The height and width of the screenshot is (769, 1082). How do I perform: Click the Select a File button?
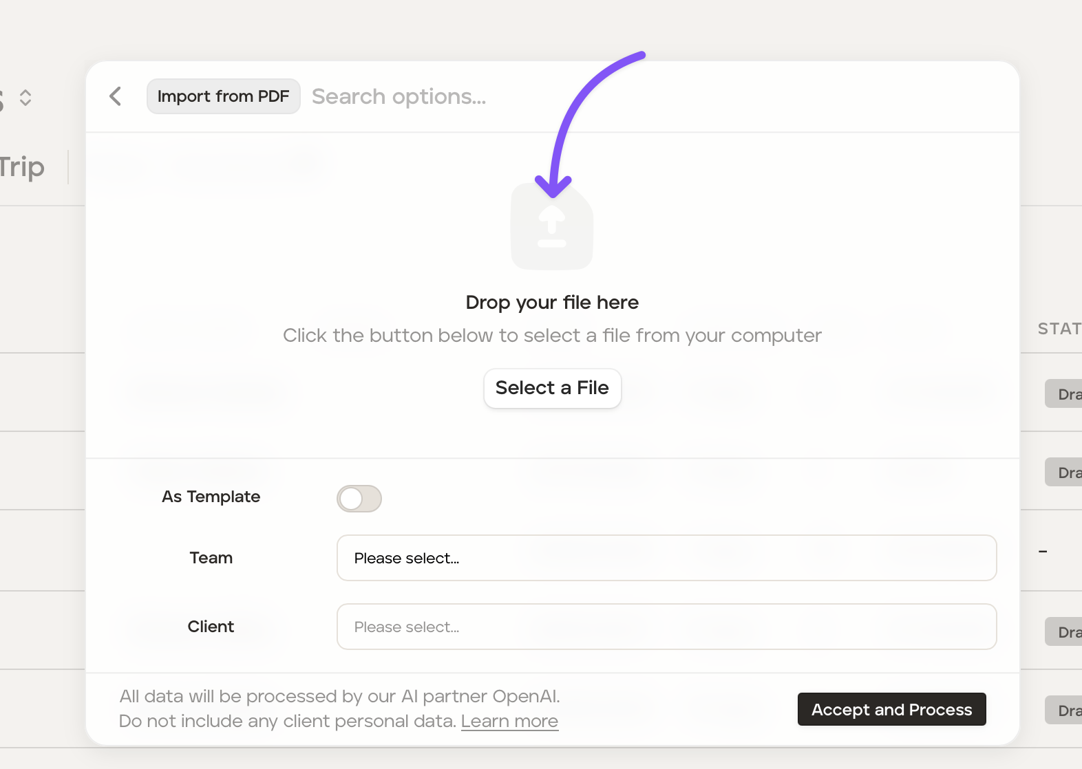[x=552, y=389]
